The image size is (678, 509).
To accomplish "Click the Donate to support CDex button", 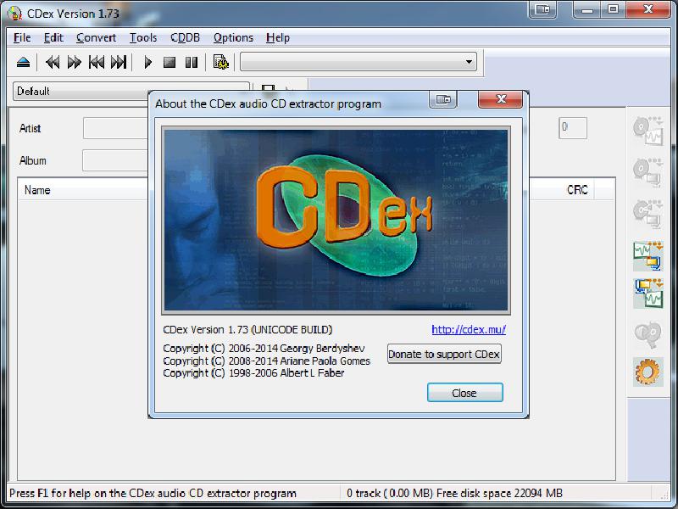I will pyautogui.click(x=444, y=354).
